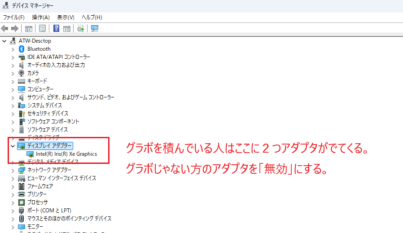Open the ヘルプ(H) menu
The height and width of the screenshot is (233, 403).
click(x=92, y=17)
